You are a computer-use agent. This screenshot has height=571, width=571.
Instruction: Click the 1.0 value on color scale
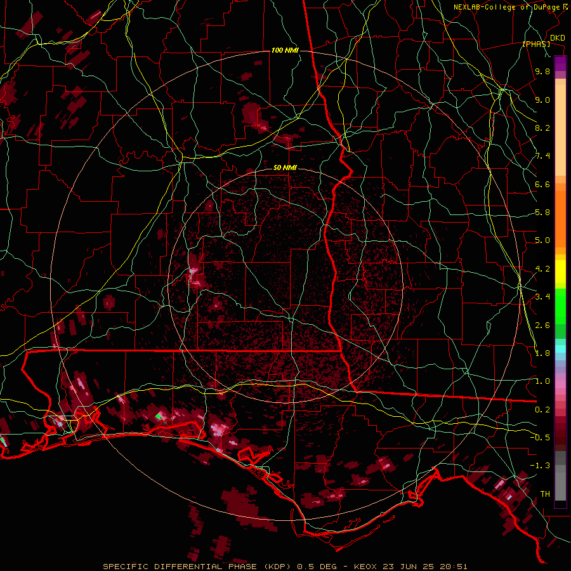point(542,381)
